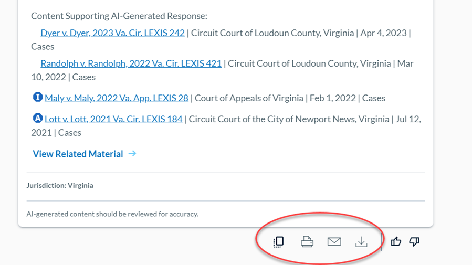The width and height of the screenshot is (472, 265).
Task: Click the Content Supporting AI-Generated Response heading
Action: tap(119, 16)
